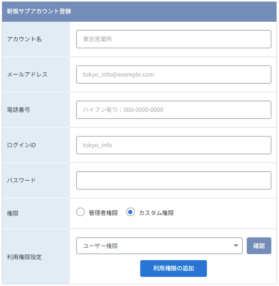
Task: Click into the ログインID field
Action: [174, 145]
